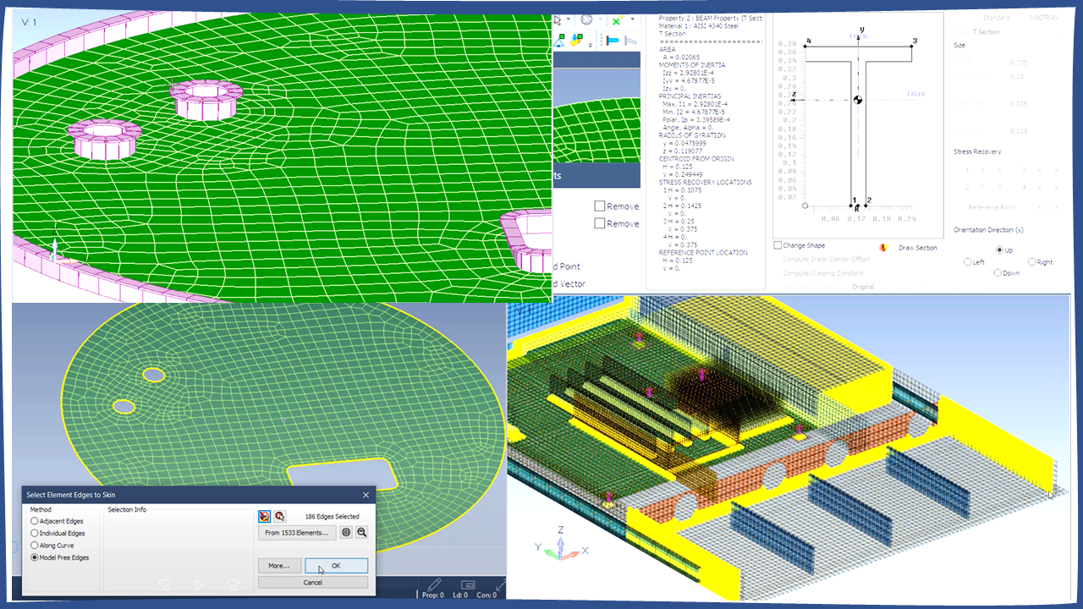Confirm the edge selection with OK
The image size is (1083, 609).
(336, 566)
